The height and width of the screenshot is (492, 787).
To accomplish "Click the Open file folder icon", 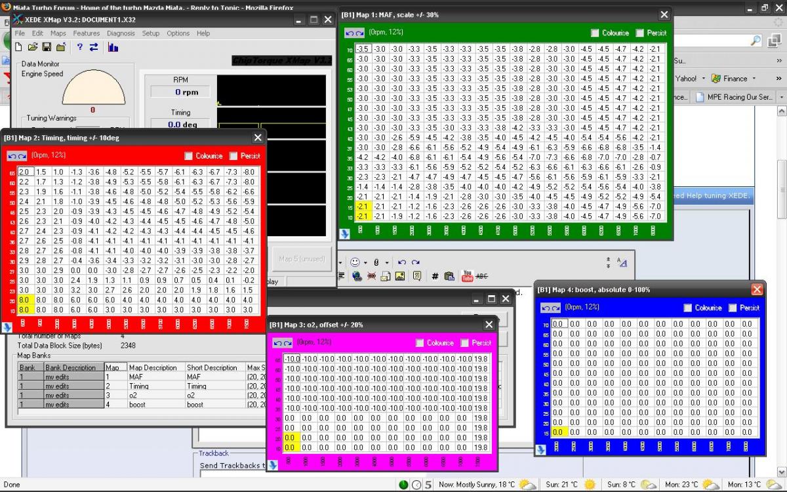I will [32, 47].
